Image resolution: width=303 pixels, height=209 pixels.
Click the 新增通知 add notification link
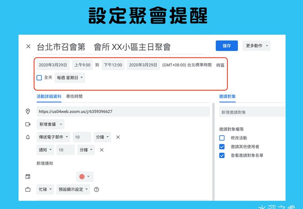45,163
